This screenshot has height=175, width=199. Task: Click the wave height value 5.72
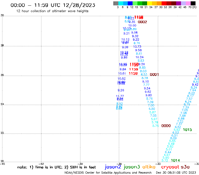[165, 160]
